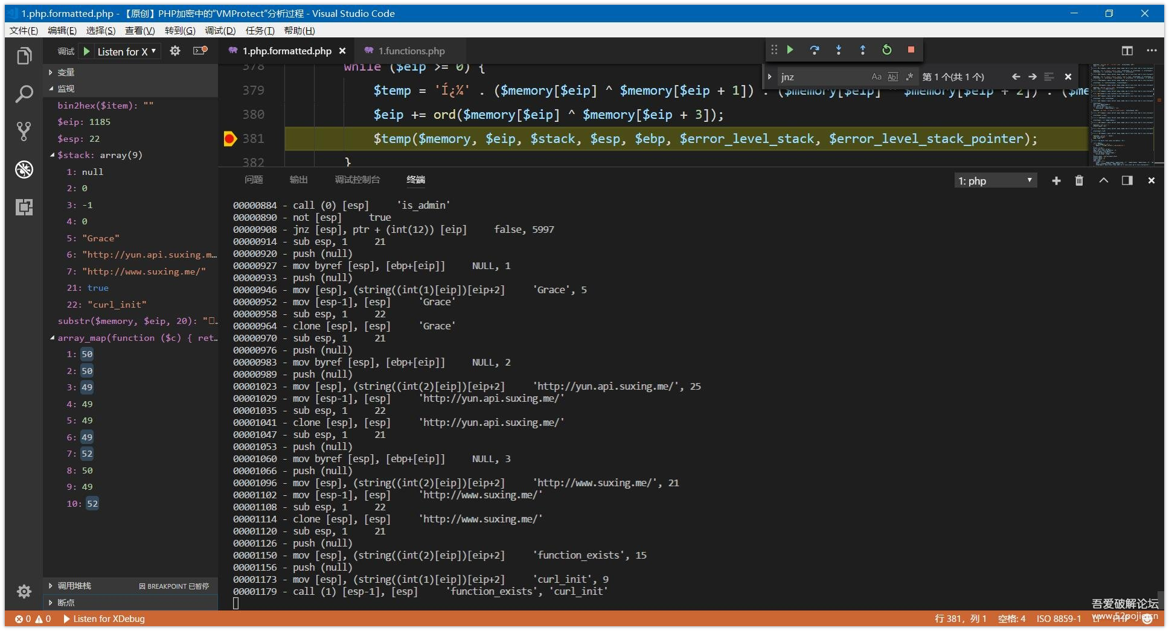This screenshot has height=631, width=1169.
Task: Open the Extensions view icon
Action: point(24,207)
